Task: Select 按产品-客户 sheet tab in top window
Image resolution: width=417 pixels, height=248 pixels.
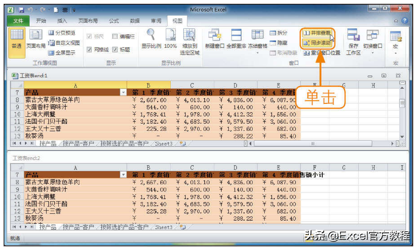Action: point(78,143)
